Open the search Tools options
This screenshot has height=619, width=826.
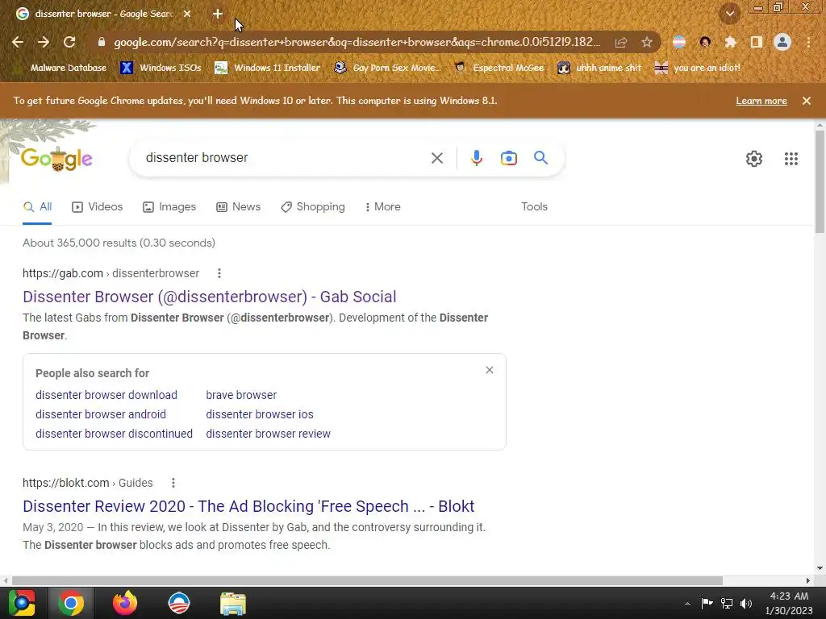tap(534, 207)
